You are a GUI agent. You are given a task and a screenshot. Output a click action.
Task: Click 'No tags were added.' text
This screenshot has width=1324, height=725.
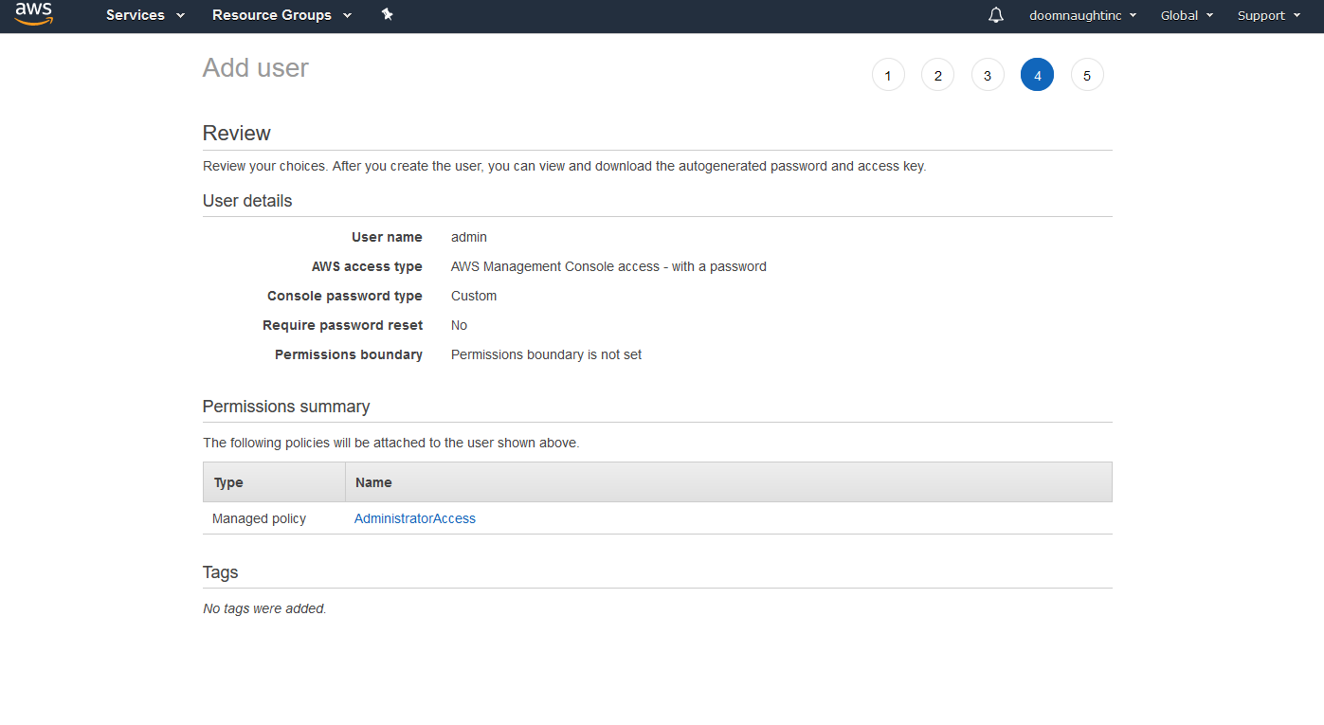point(264,608)
